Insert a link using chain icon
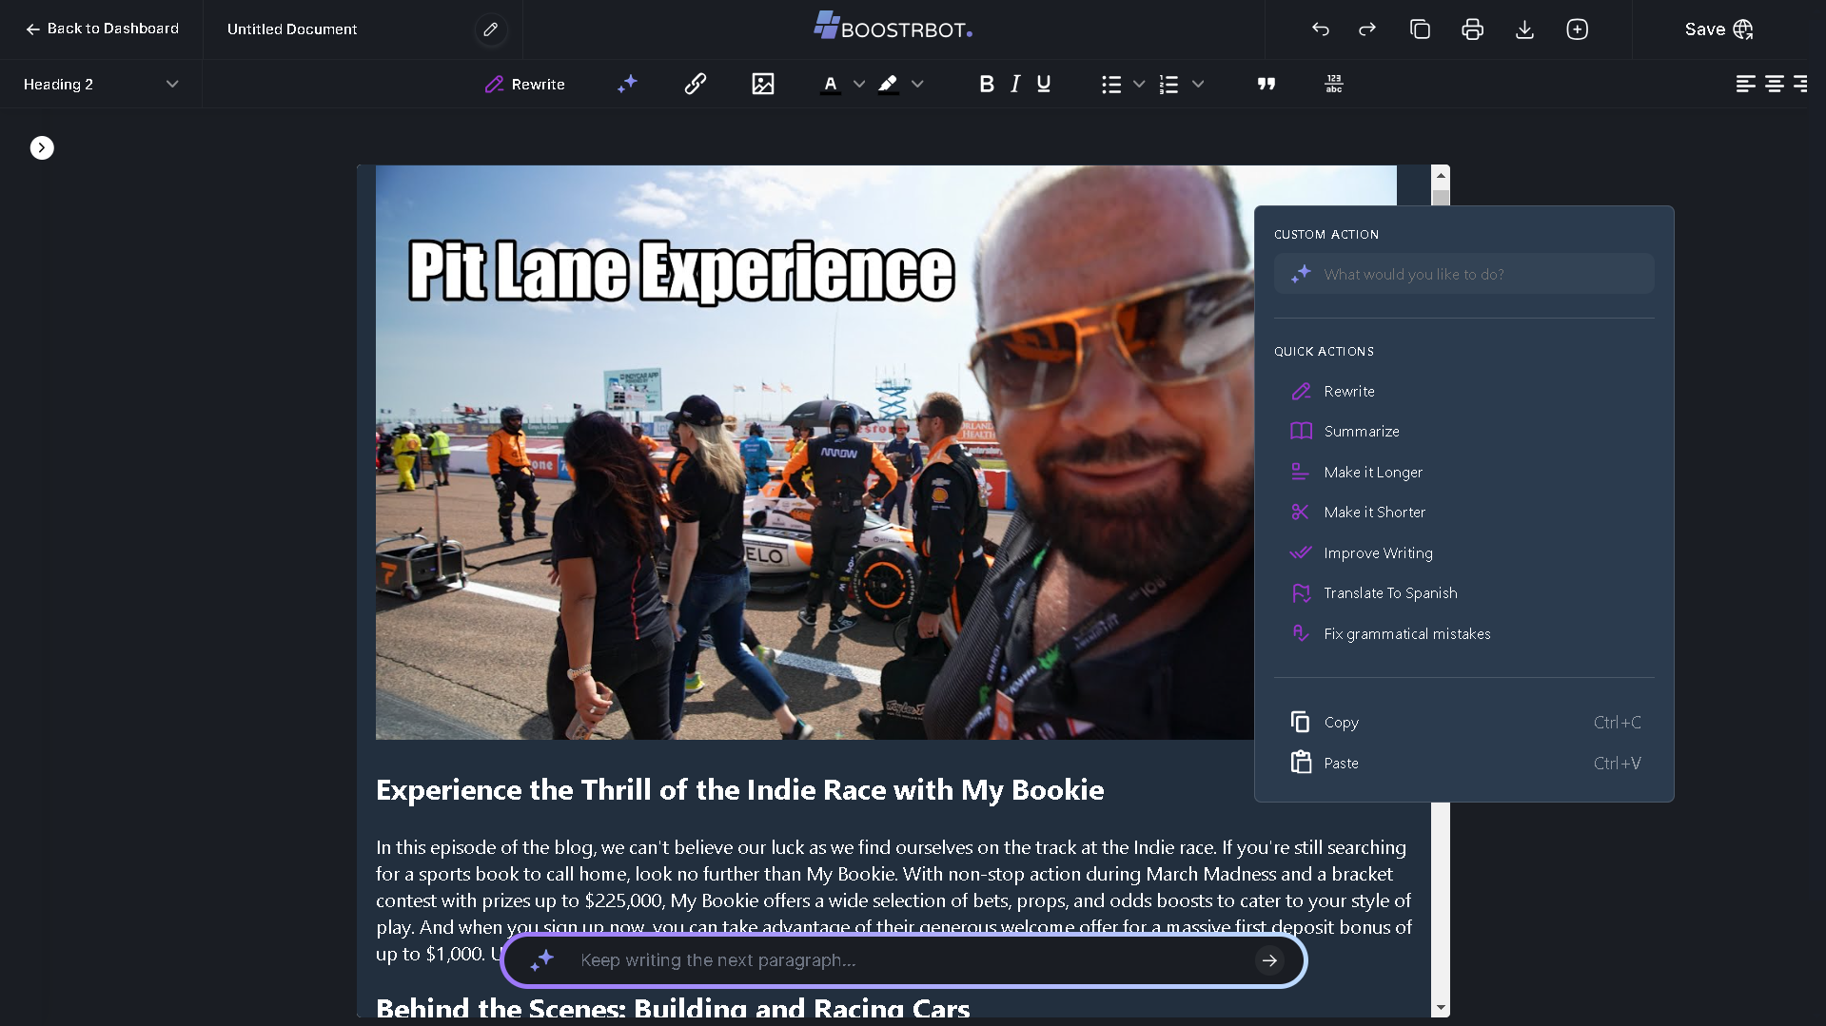The image size is (1826, 1026). tap(695, 84)
